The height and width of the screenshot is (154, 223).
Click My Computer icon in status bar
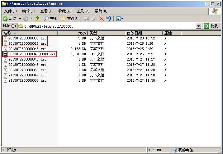tap(175, 150)
